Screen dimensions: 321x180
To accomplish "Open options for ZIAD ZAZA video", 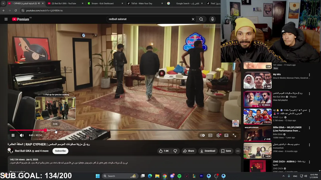I will pyautogui.click(x=309, y=162).
